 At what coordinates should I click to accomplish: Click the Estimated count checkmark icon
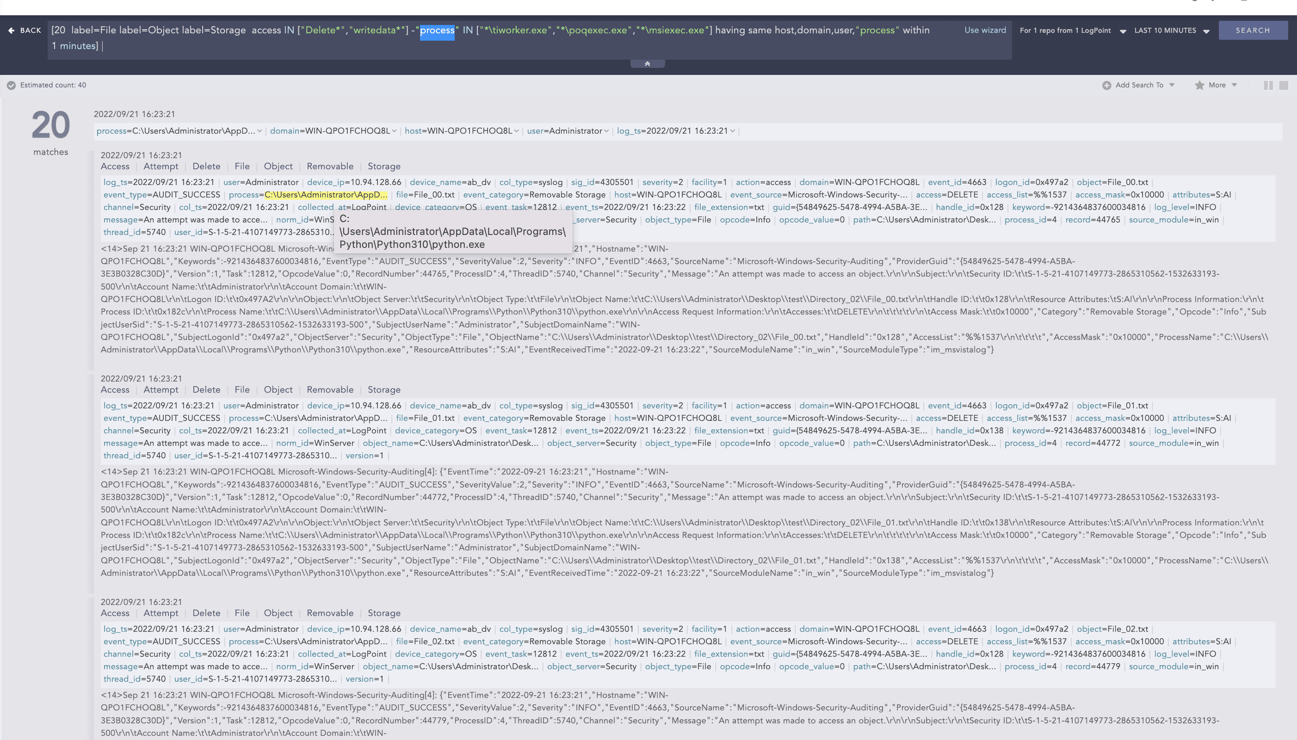tap(11, 86)
